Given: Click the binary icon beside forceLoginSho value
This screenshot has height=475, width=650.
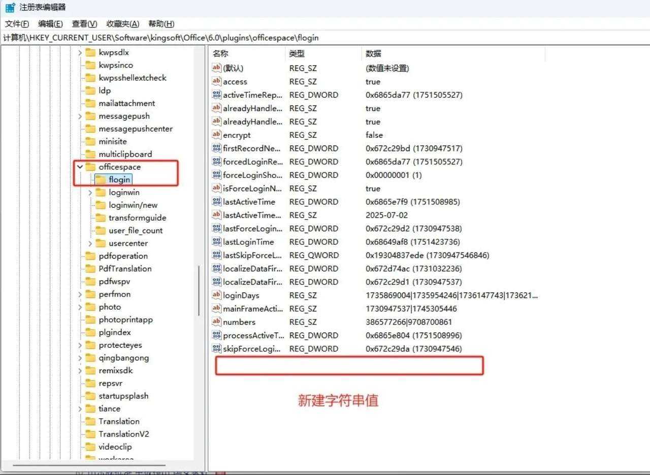Looking at the screenshot, I should point(217,175).
